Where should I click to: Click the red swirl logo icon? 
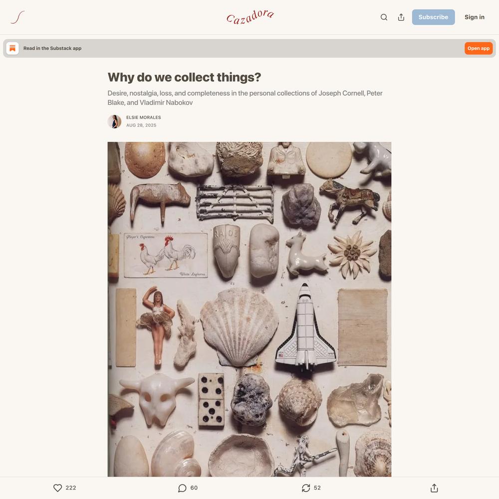(17, 17)
